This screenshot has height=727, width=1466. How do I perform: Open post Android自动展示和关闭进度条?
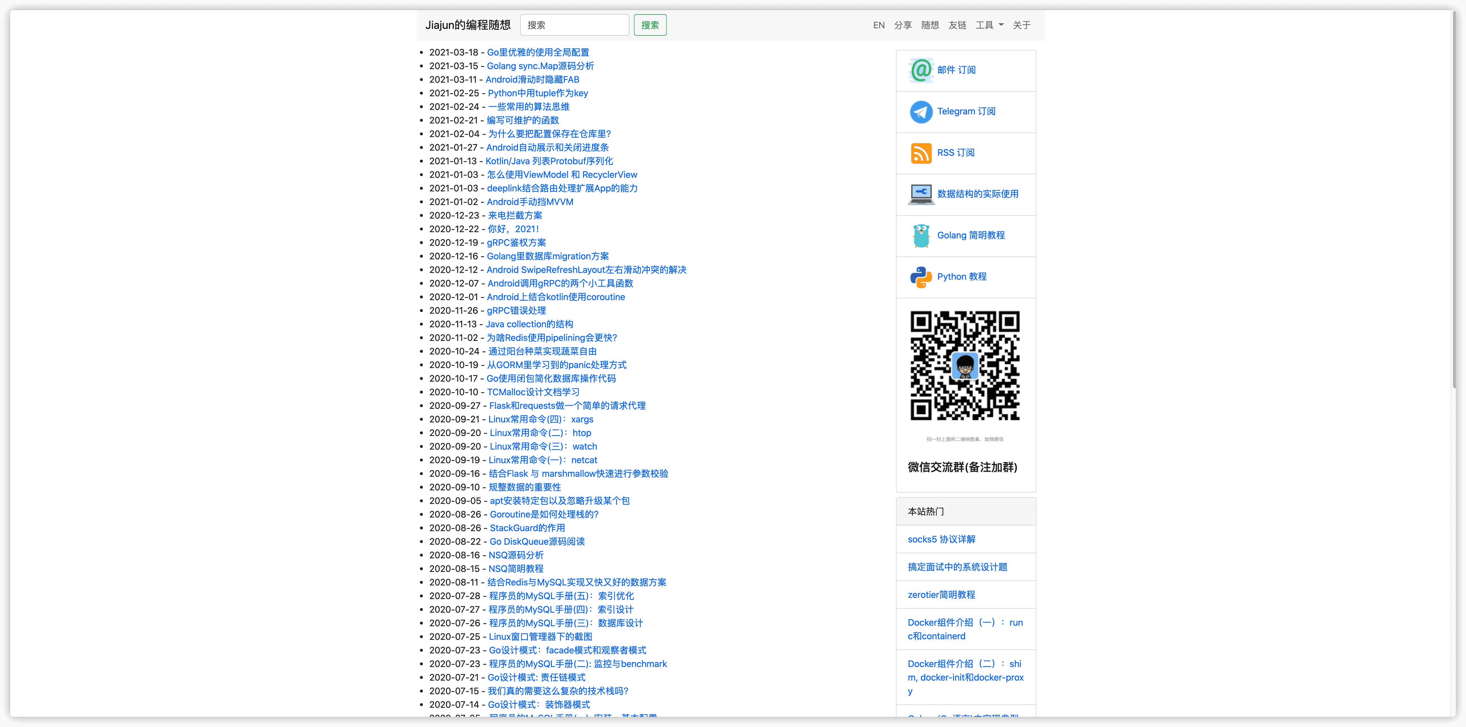click(x=547, y=148)
